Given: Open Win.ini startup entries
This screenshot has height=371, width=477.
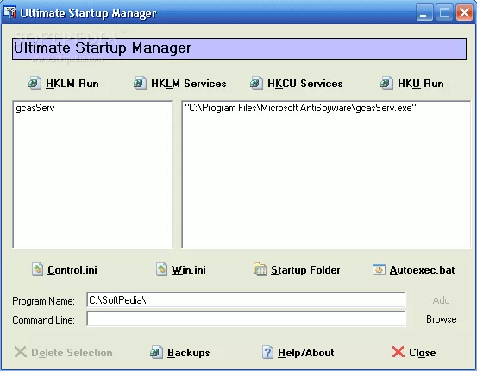Looking at the screenshot, I should [189, 270].
